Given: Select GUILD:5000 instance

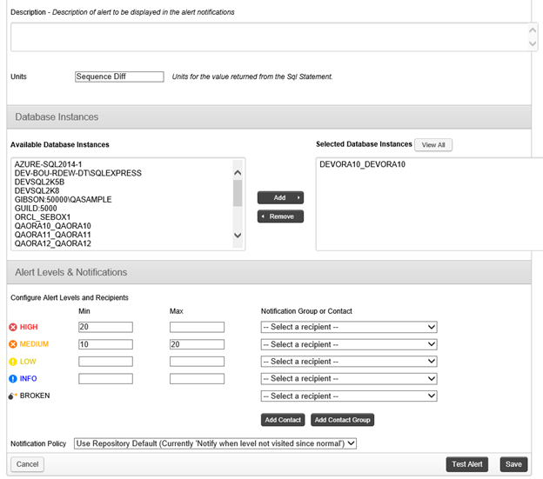Looking at the screenshot, I should 36,208.
